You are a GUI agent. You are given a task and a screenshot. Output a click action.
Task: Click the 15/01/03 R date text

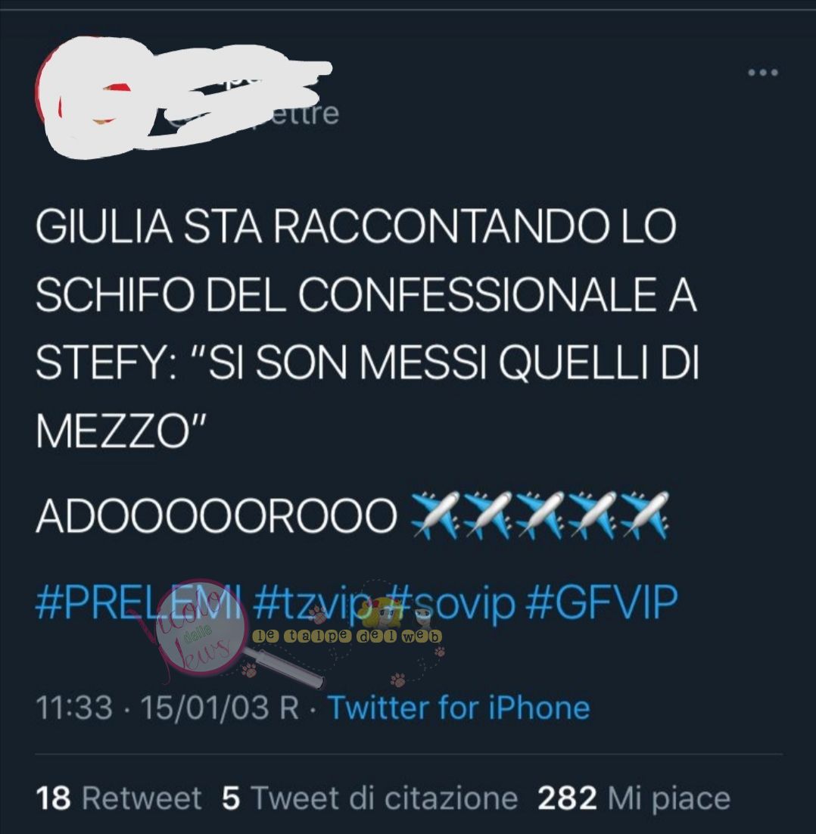click(x=220, y=708)
